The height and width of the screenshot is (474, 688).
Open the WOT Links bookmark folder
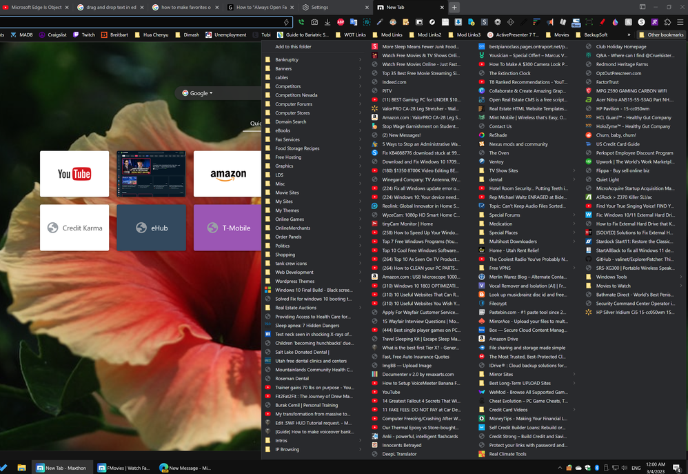350,34
